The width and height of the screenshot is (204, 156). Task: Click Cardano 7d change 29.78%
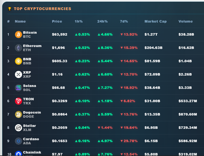[x=129, y=141]
